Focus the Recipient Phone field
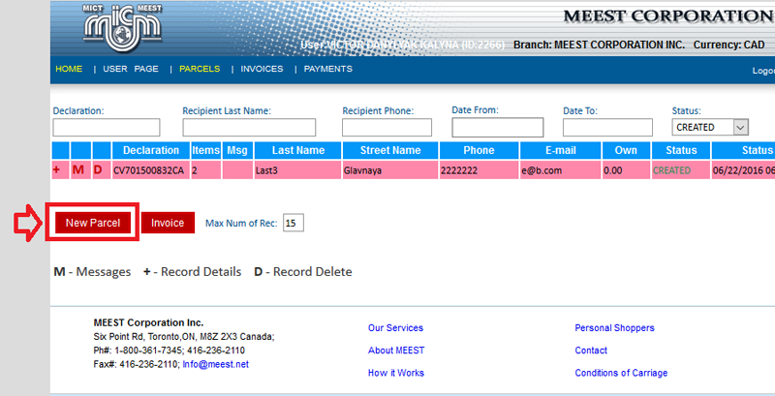Image resolution: width=775 pixels, height=396 pixels. click(387, 128)
